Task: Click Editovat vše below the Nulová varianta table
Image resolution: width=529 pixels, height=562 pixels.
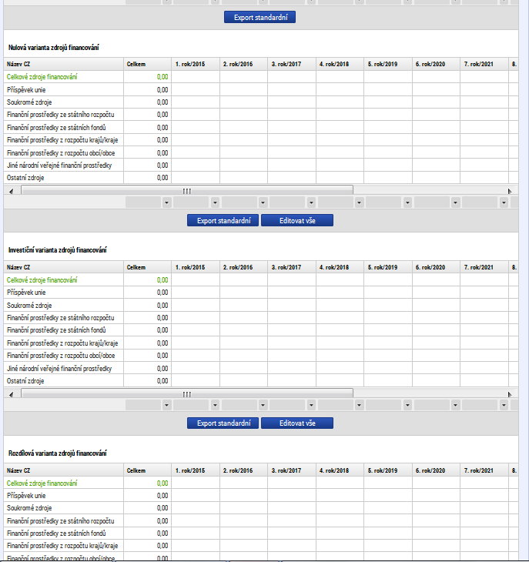Action: click(297, 220)
